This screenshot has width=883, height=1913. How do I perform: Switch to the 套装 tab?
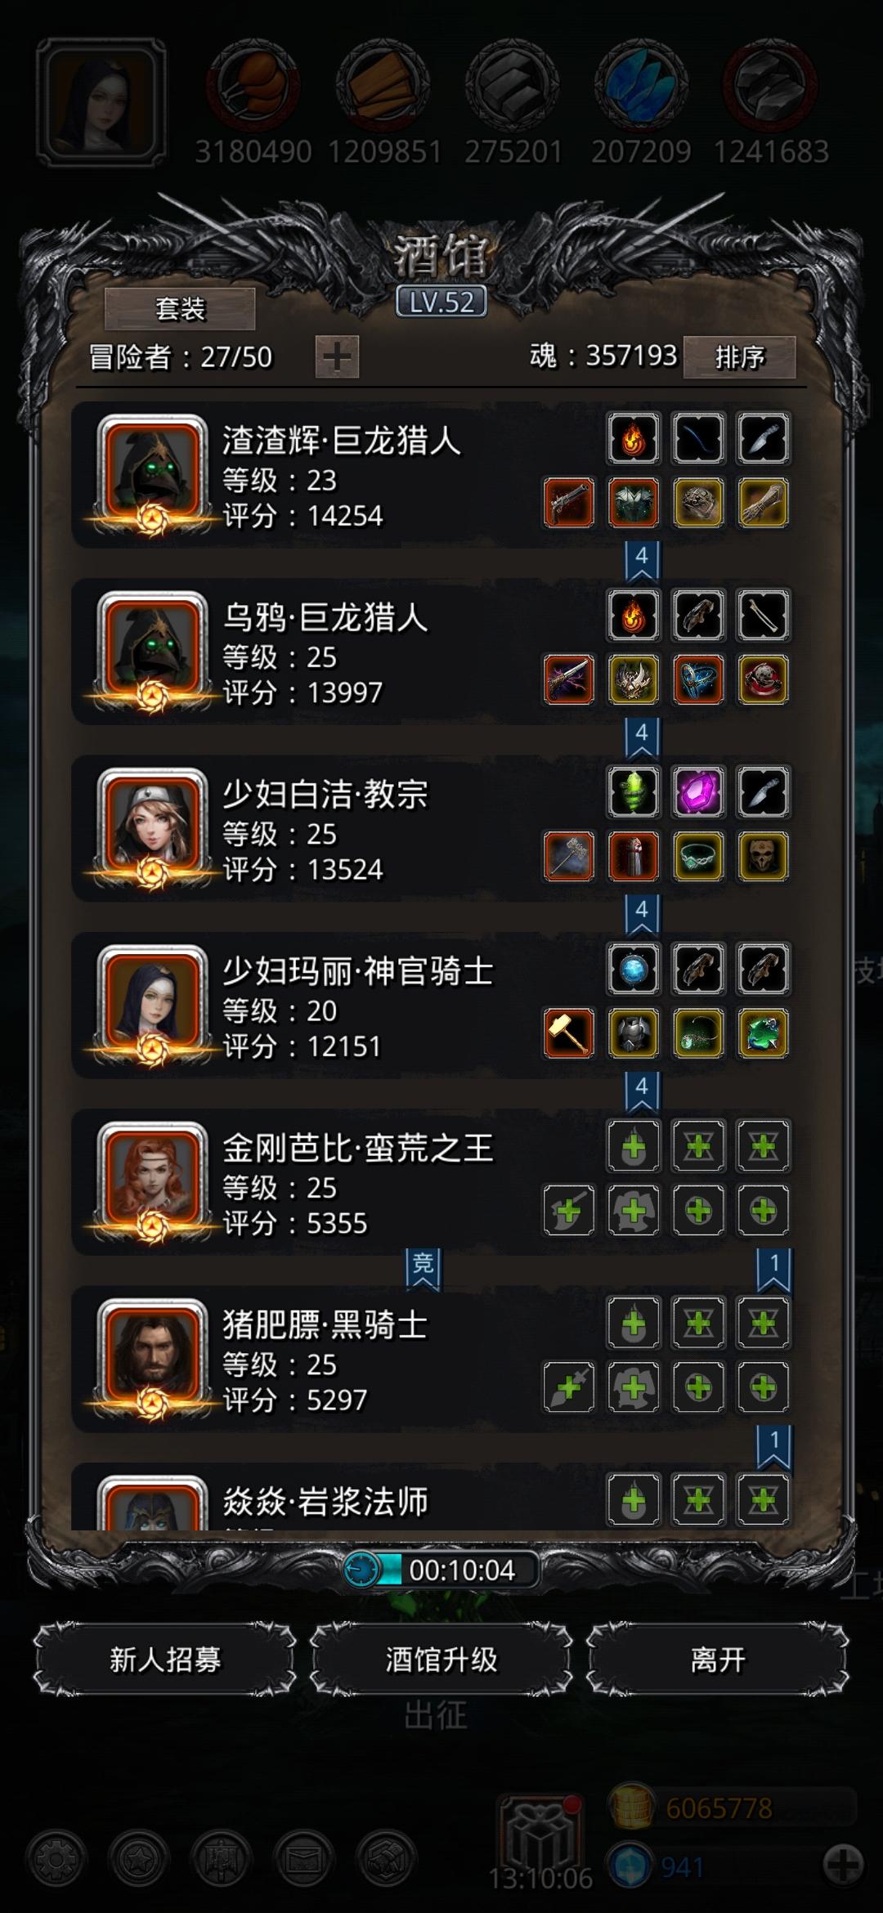pyautogui.click(x=180, y=309)
